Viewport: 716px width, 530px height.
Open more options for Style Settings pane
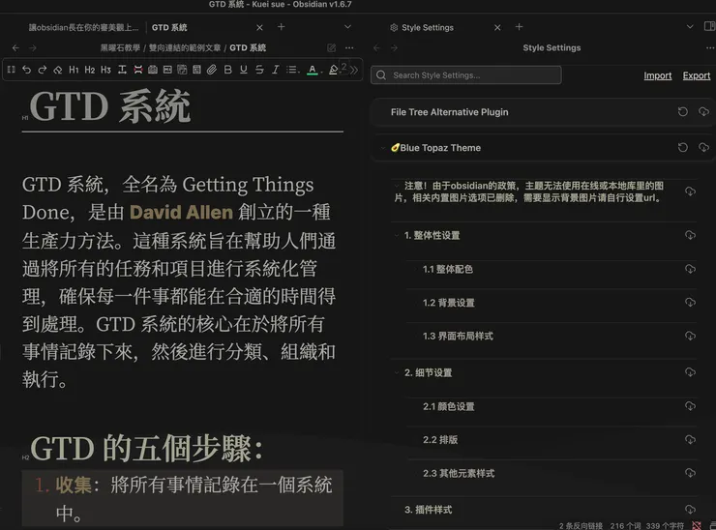coord(710,47)
